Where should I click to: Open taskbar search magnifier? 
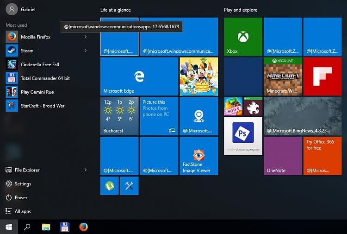(27, 227)
